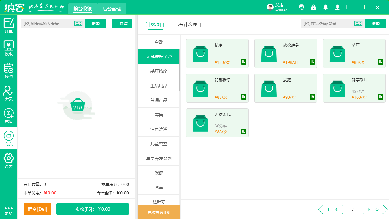Click the bell notification icon in the title bar
This screenshot has width=389, height=219.
[325, 7]
